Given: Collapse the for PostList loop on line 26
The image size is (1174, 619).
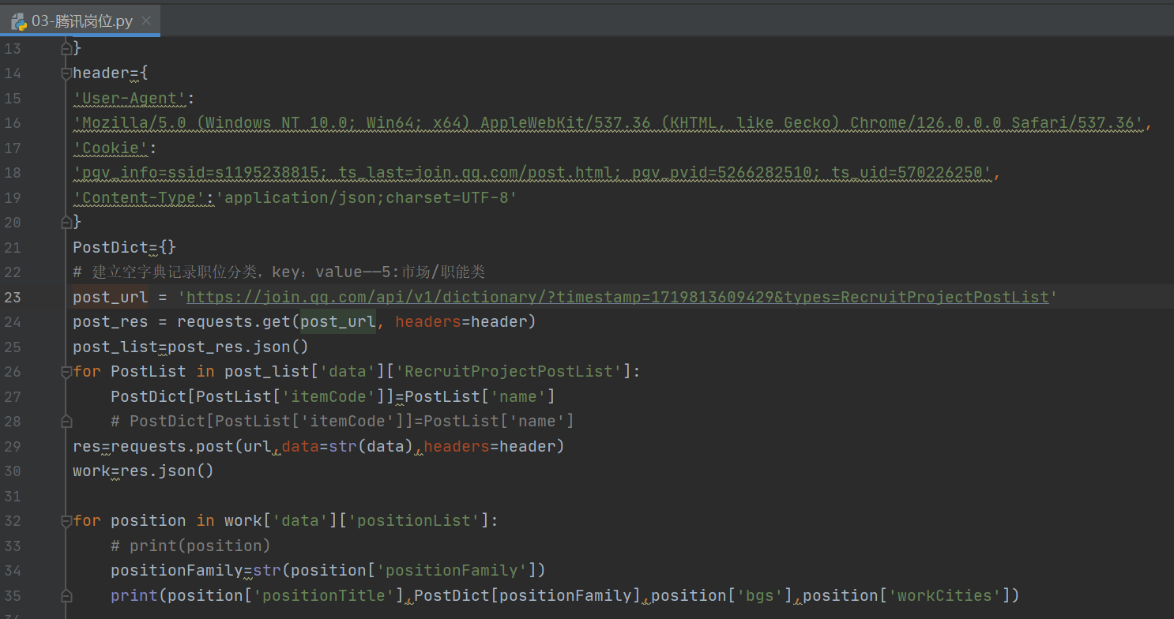Looking at the screenshot, I should [x=66, y=371].
